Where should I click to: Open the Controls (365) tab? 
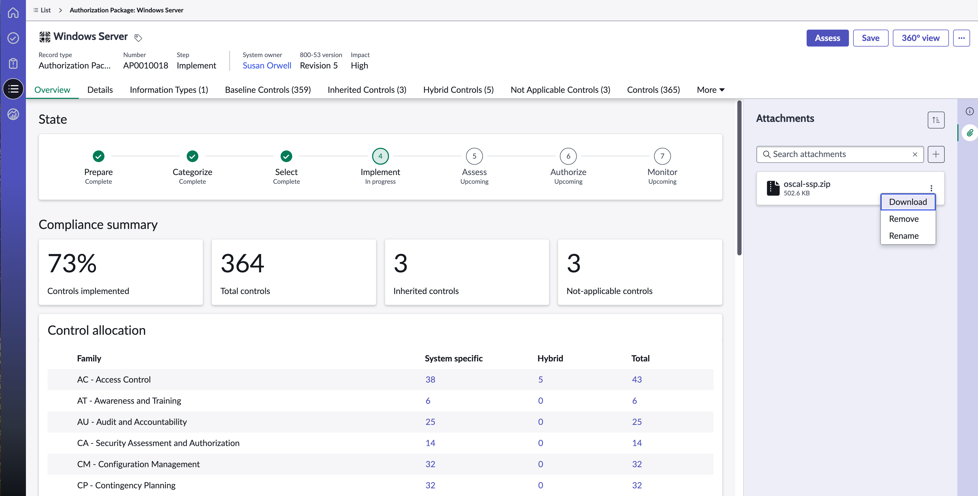coord(653,90)
